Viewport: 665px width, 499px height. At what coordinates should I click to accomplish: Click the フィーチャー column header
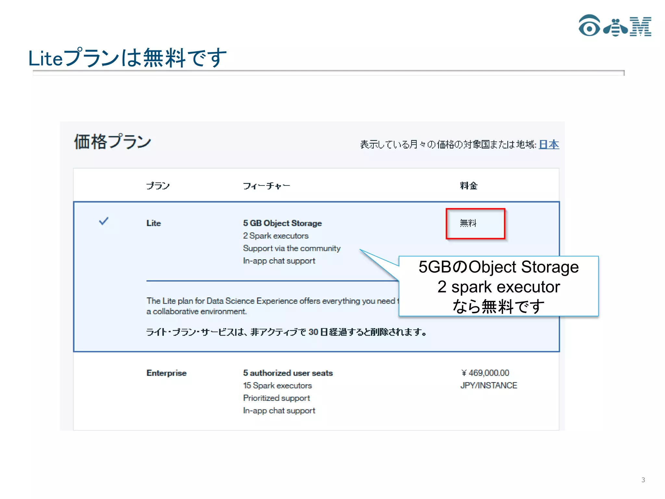point(267,186)
